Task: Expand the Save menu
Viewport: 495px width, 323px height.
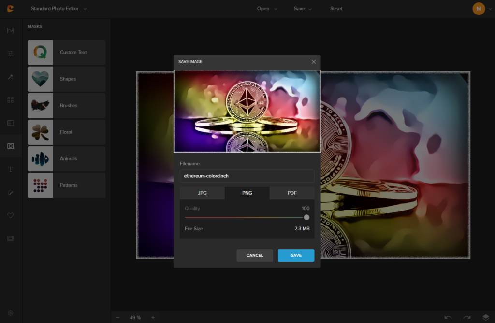Action: pos(303,9)
